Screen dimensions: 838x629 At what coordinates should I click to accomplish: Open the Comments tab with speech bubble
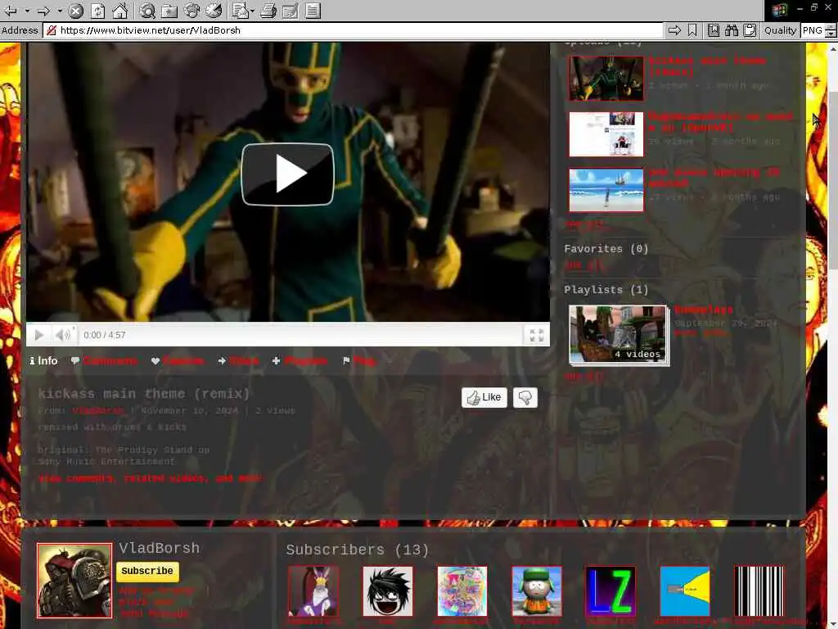(x=104, y=361)
